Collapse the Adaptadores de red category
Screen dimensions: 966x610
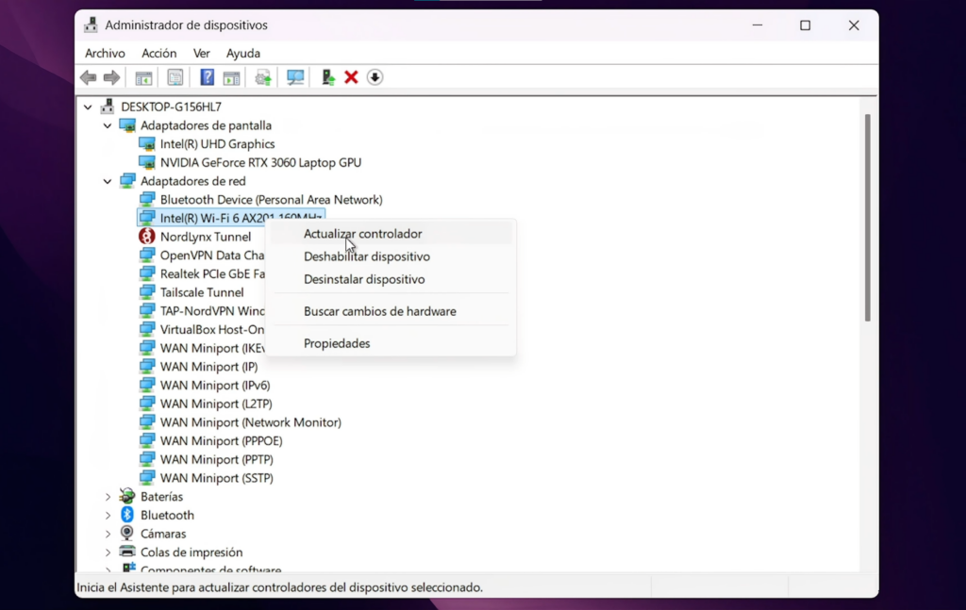tap(108, 181)
